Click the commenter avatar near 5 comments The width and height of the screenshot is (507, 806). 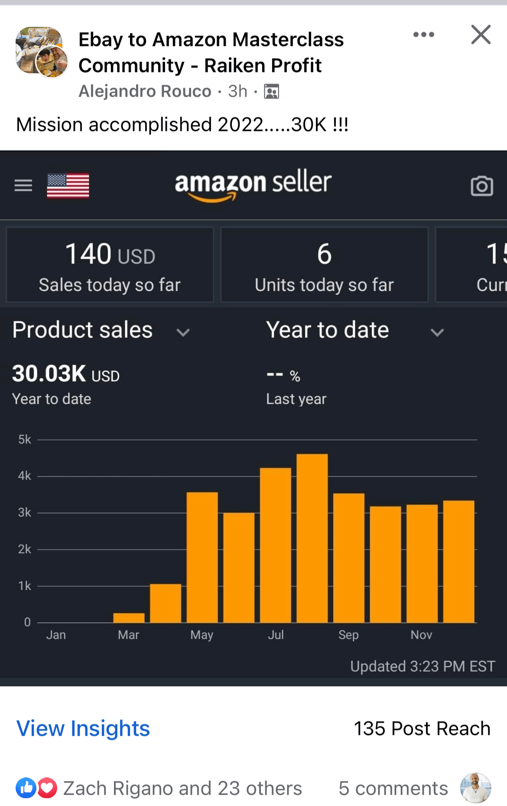pos(476,788)
